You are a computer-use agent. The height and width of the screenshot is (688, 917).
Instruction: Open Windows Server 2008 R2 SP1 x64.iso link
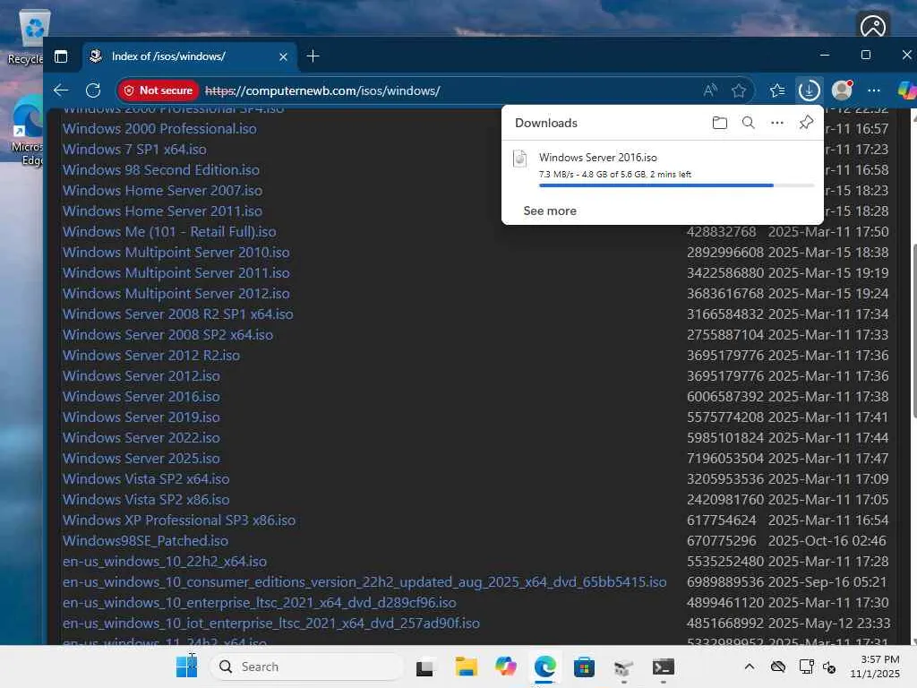pyautogui.click(x=178, y=314)
